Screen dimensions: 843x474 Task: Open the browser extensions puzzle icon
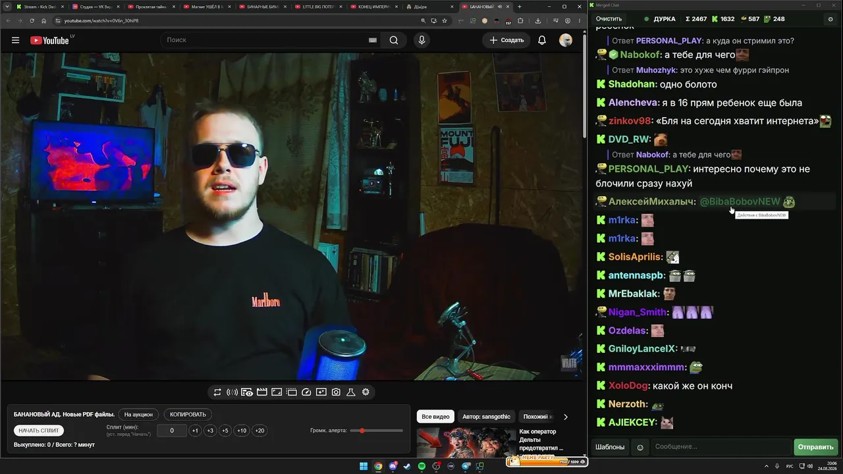(520, 20)
